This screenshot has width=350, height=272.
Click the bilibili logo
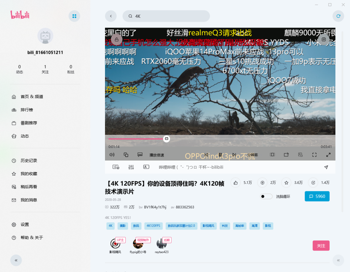(x=20, y=15)
